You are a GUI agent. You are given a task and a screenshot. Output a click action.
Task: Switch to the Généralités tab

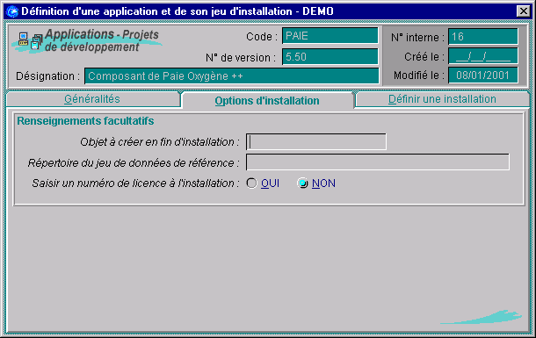(93, 99)
